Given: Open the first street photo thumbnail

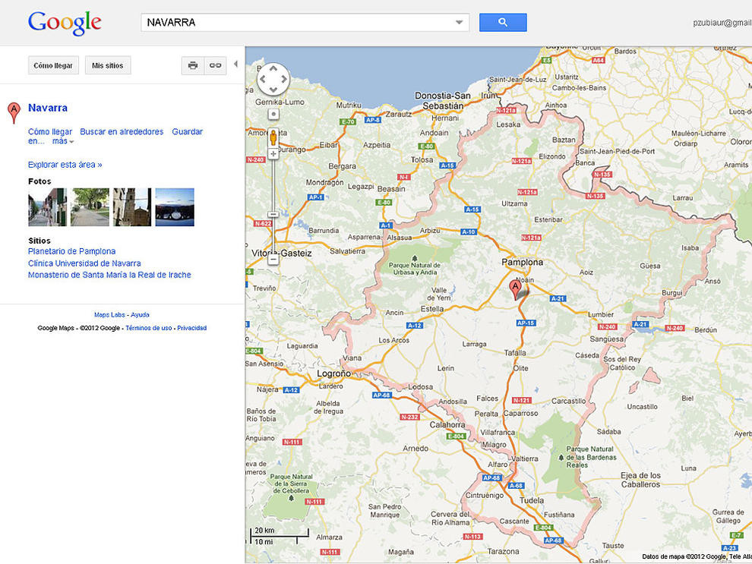Looking at the screenshot, I should (48, 207).
